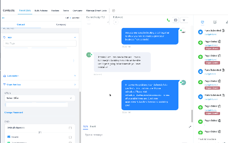Expand the message composer with the expand icon
The height and width of the screenshot is (143, 228).
190,127
